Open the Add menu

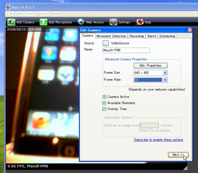(x=19, y=14)
